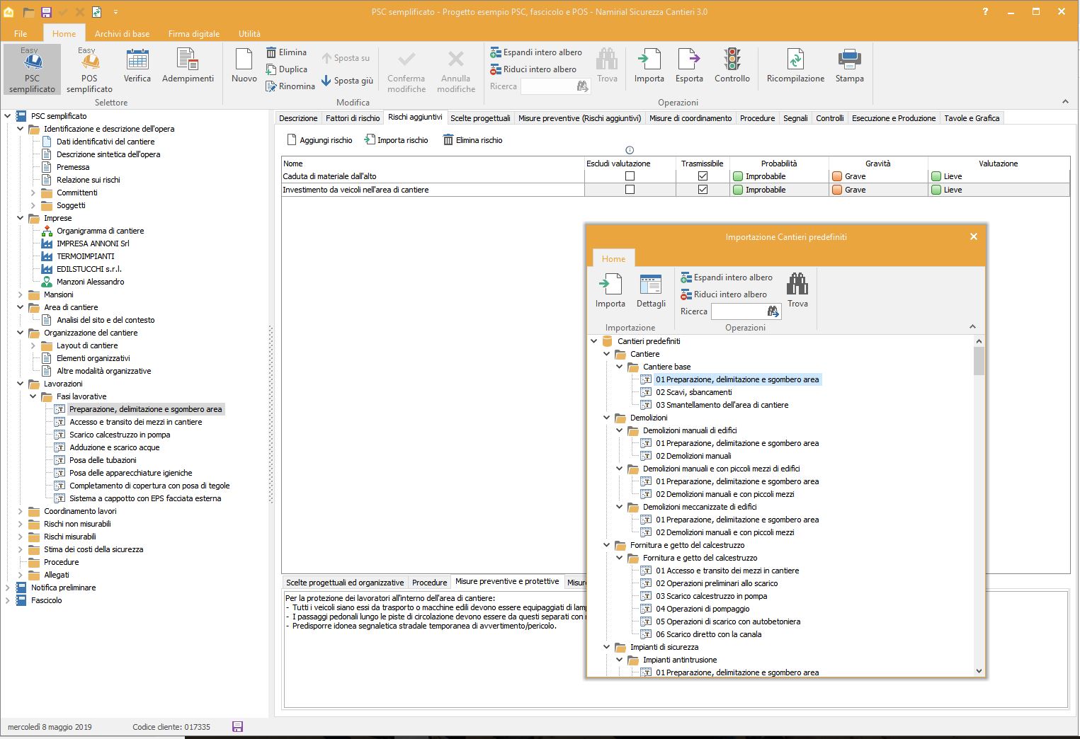Switch to the Misure di coordinamento tab
Image resolution: width=1080 pixels, height=739 pixels.
[x=690, y=118]
